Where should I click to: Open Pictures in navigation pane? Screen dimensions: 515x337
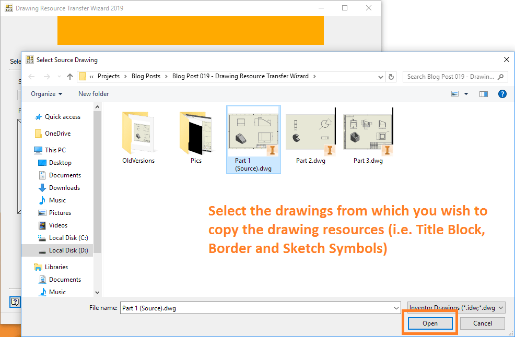click(x=60, y=213)
